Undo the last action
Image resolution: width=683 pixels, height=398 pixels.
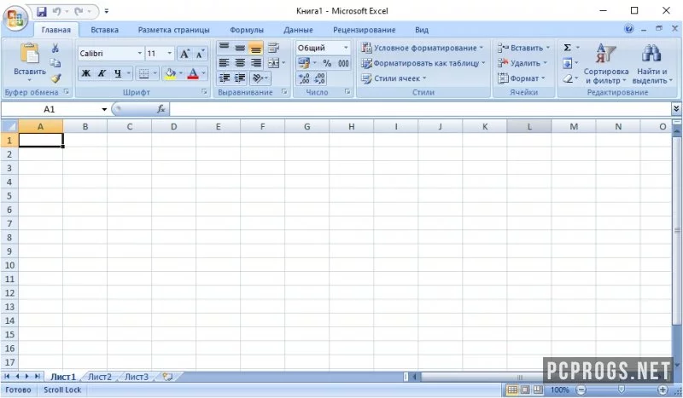coord(56,11)
